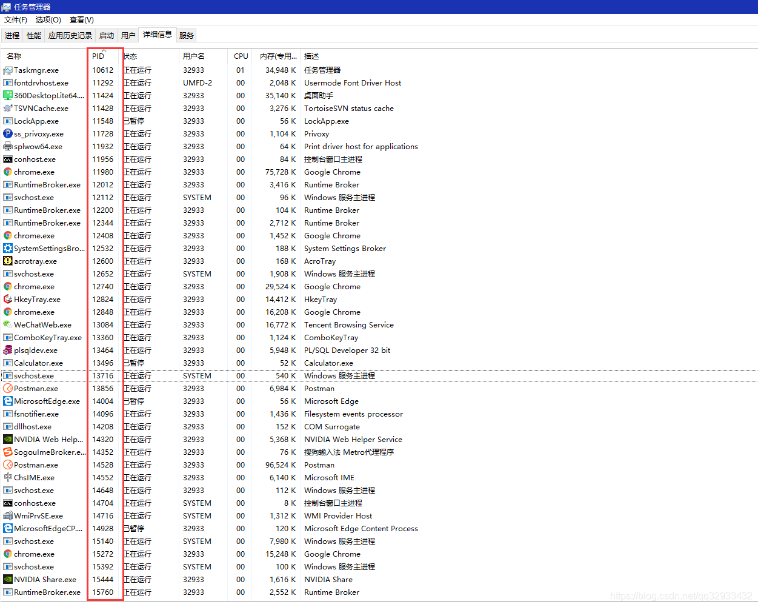
Task: Sort by the 内存(专用) column header
Action: 278,56
